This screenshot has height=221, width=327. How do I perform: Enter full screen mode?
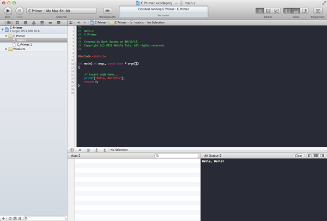pos(324,3)
